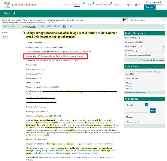Expand the Journals related documents section
This screenshot has height=161, width=167.
(x=144, y=38)
